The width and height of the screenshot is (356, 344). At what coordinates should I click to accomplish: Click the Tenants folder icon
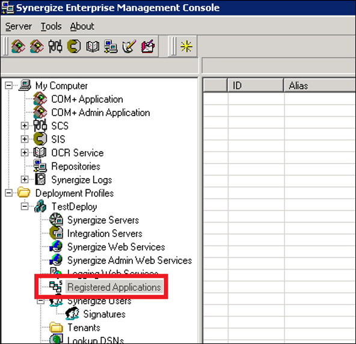point(56,327)
